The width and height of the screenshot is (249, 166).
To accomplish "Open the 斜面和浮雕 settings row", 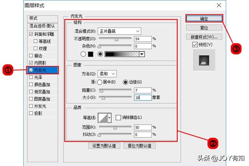I will pyautogui.click(x=44, y=34).
